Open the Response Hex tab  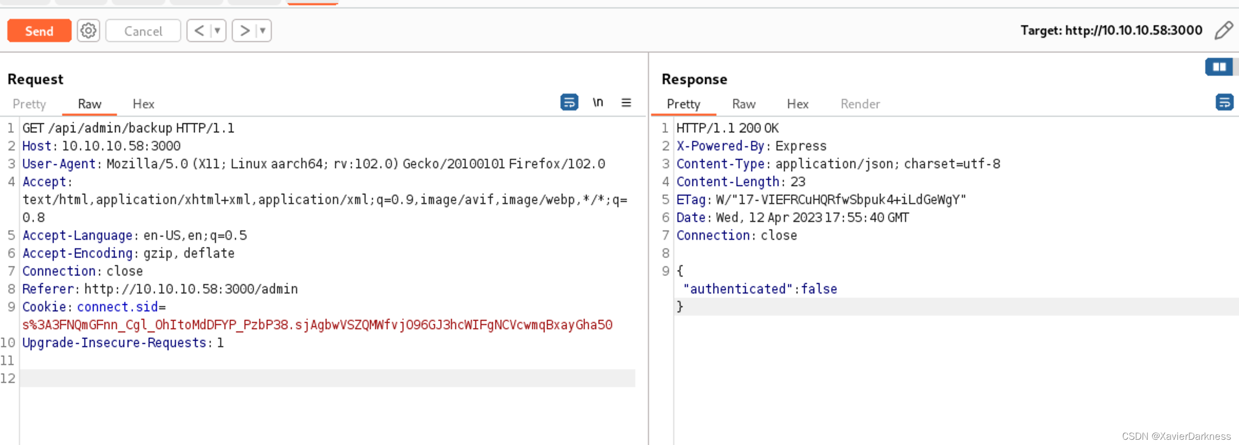pos(798,104)
